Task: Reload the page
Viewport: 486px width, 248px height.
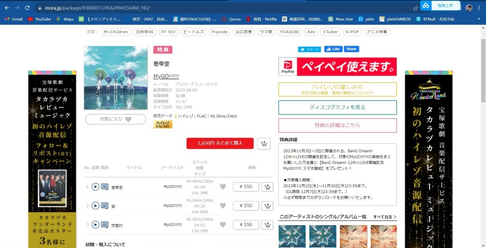Action: [x=27, y=8]
